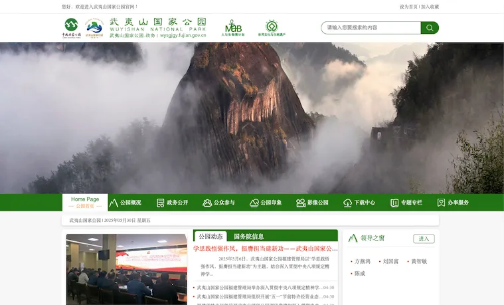Click the landscape icon beside 公园印象
Viewport: 504px width, 305px height.
[x=254, y=203]
